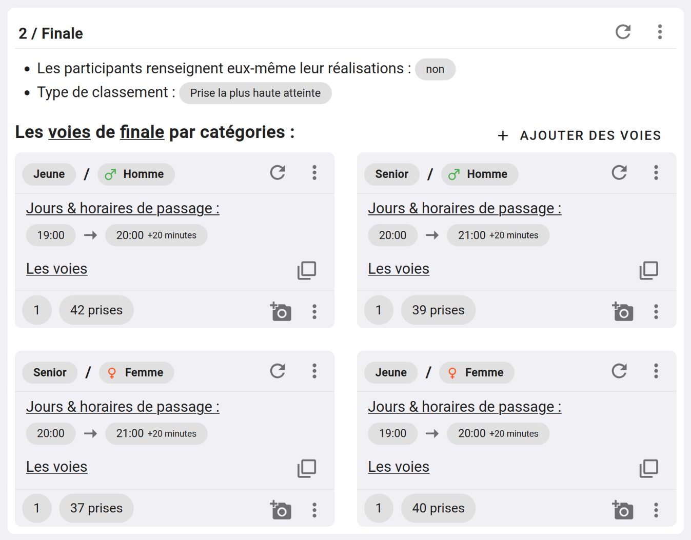This screenshot has height=540, width=691.
Task: Click the 40 prises chip
Action: click(x=438, y=508)
